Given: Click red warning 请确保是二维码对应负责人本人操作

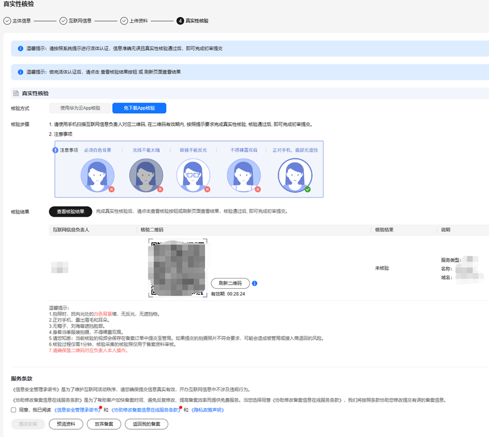Looking at the screenshot, I should (89, 350).
